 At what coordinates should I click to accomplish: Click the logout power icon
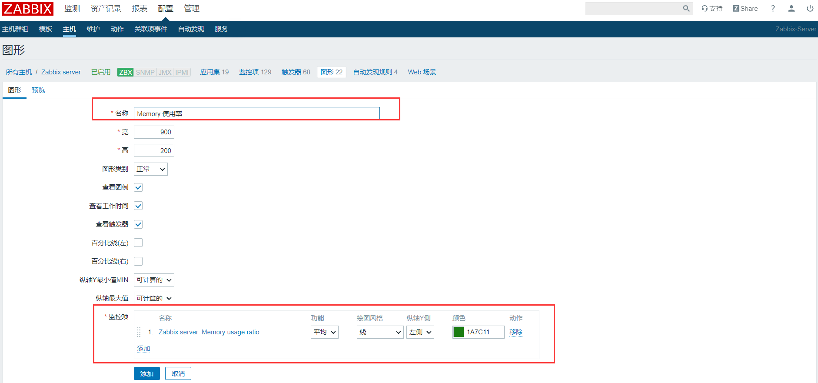coord(810,8)
